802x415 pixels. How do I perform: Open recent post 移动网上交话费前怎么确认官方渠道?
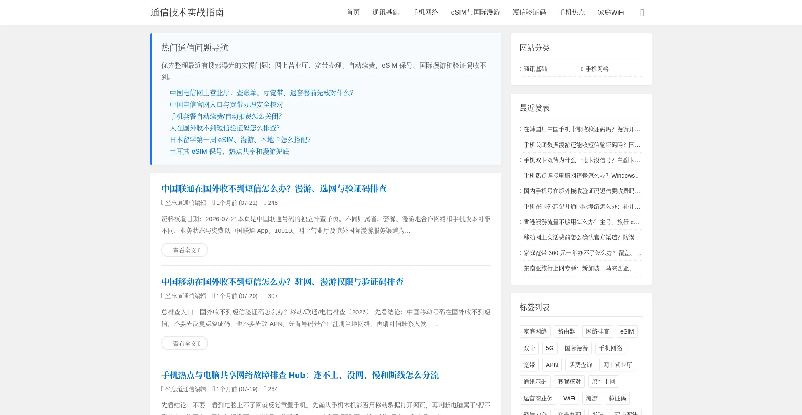[581, 237]
